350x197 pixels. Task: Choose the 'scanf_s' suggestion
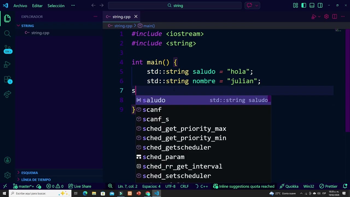tap(203, 119)
